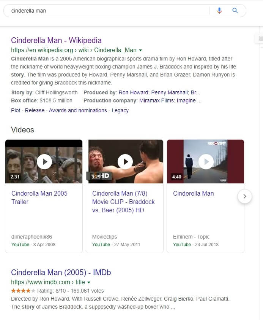Click the 4:40 duration badge on Eminem video

[x=176, y=177]
